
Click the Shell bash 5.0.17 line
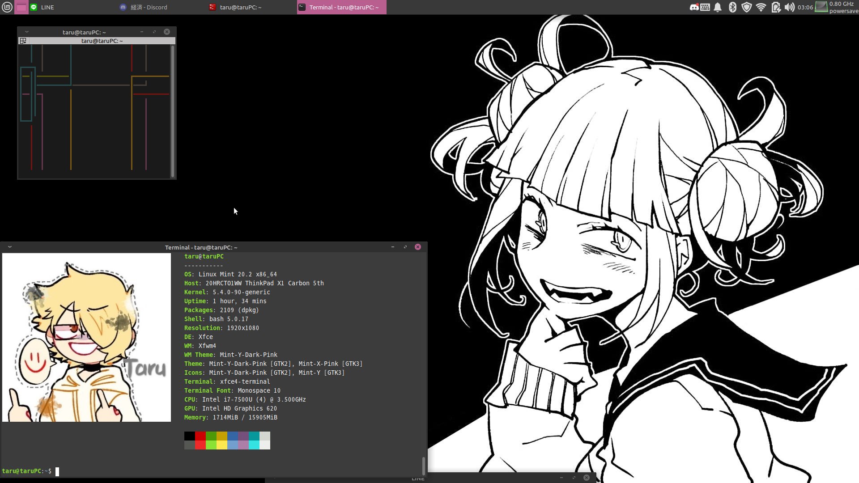[216, 319]
